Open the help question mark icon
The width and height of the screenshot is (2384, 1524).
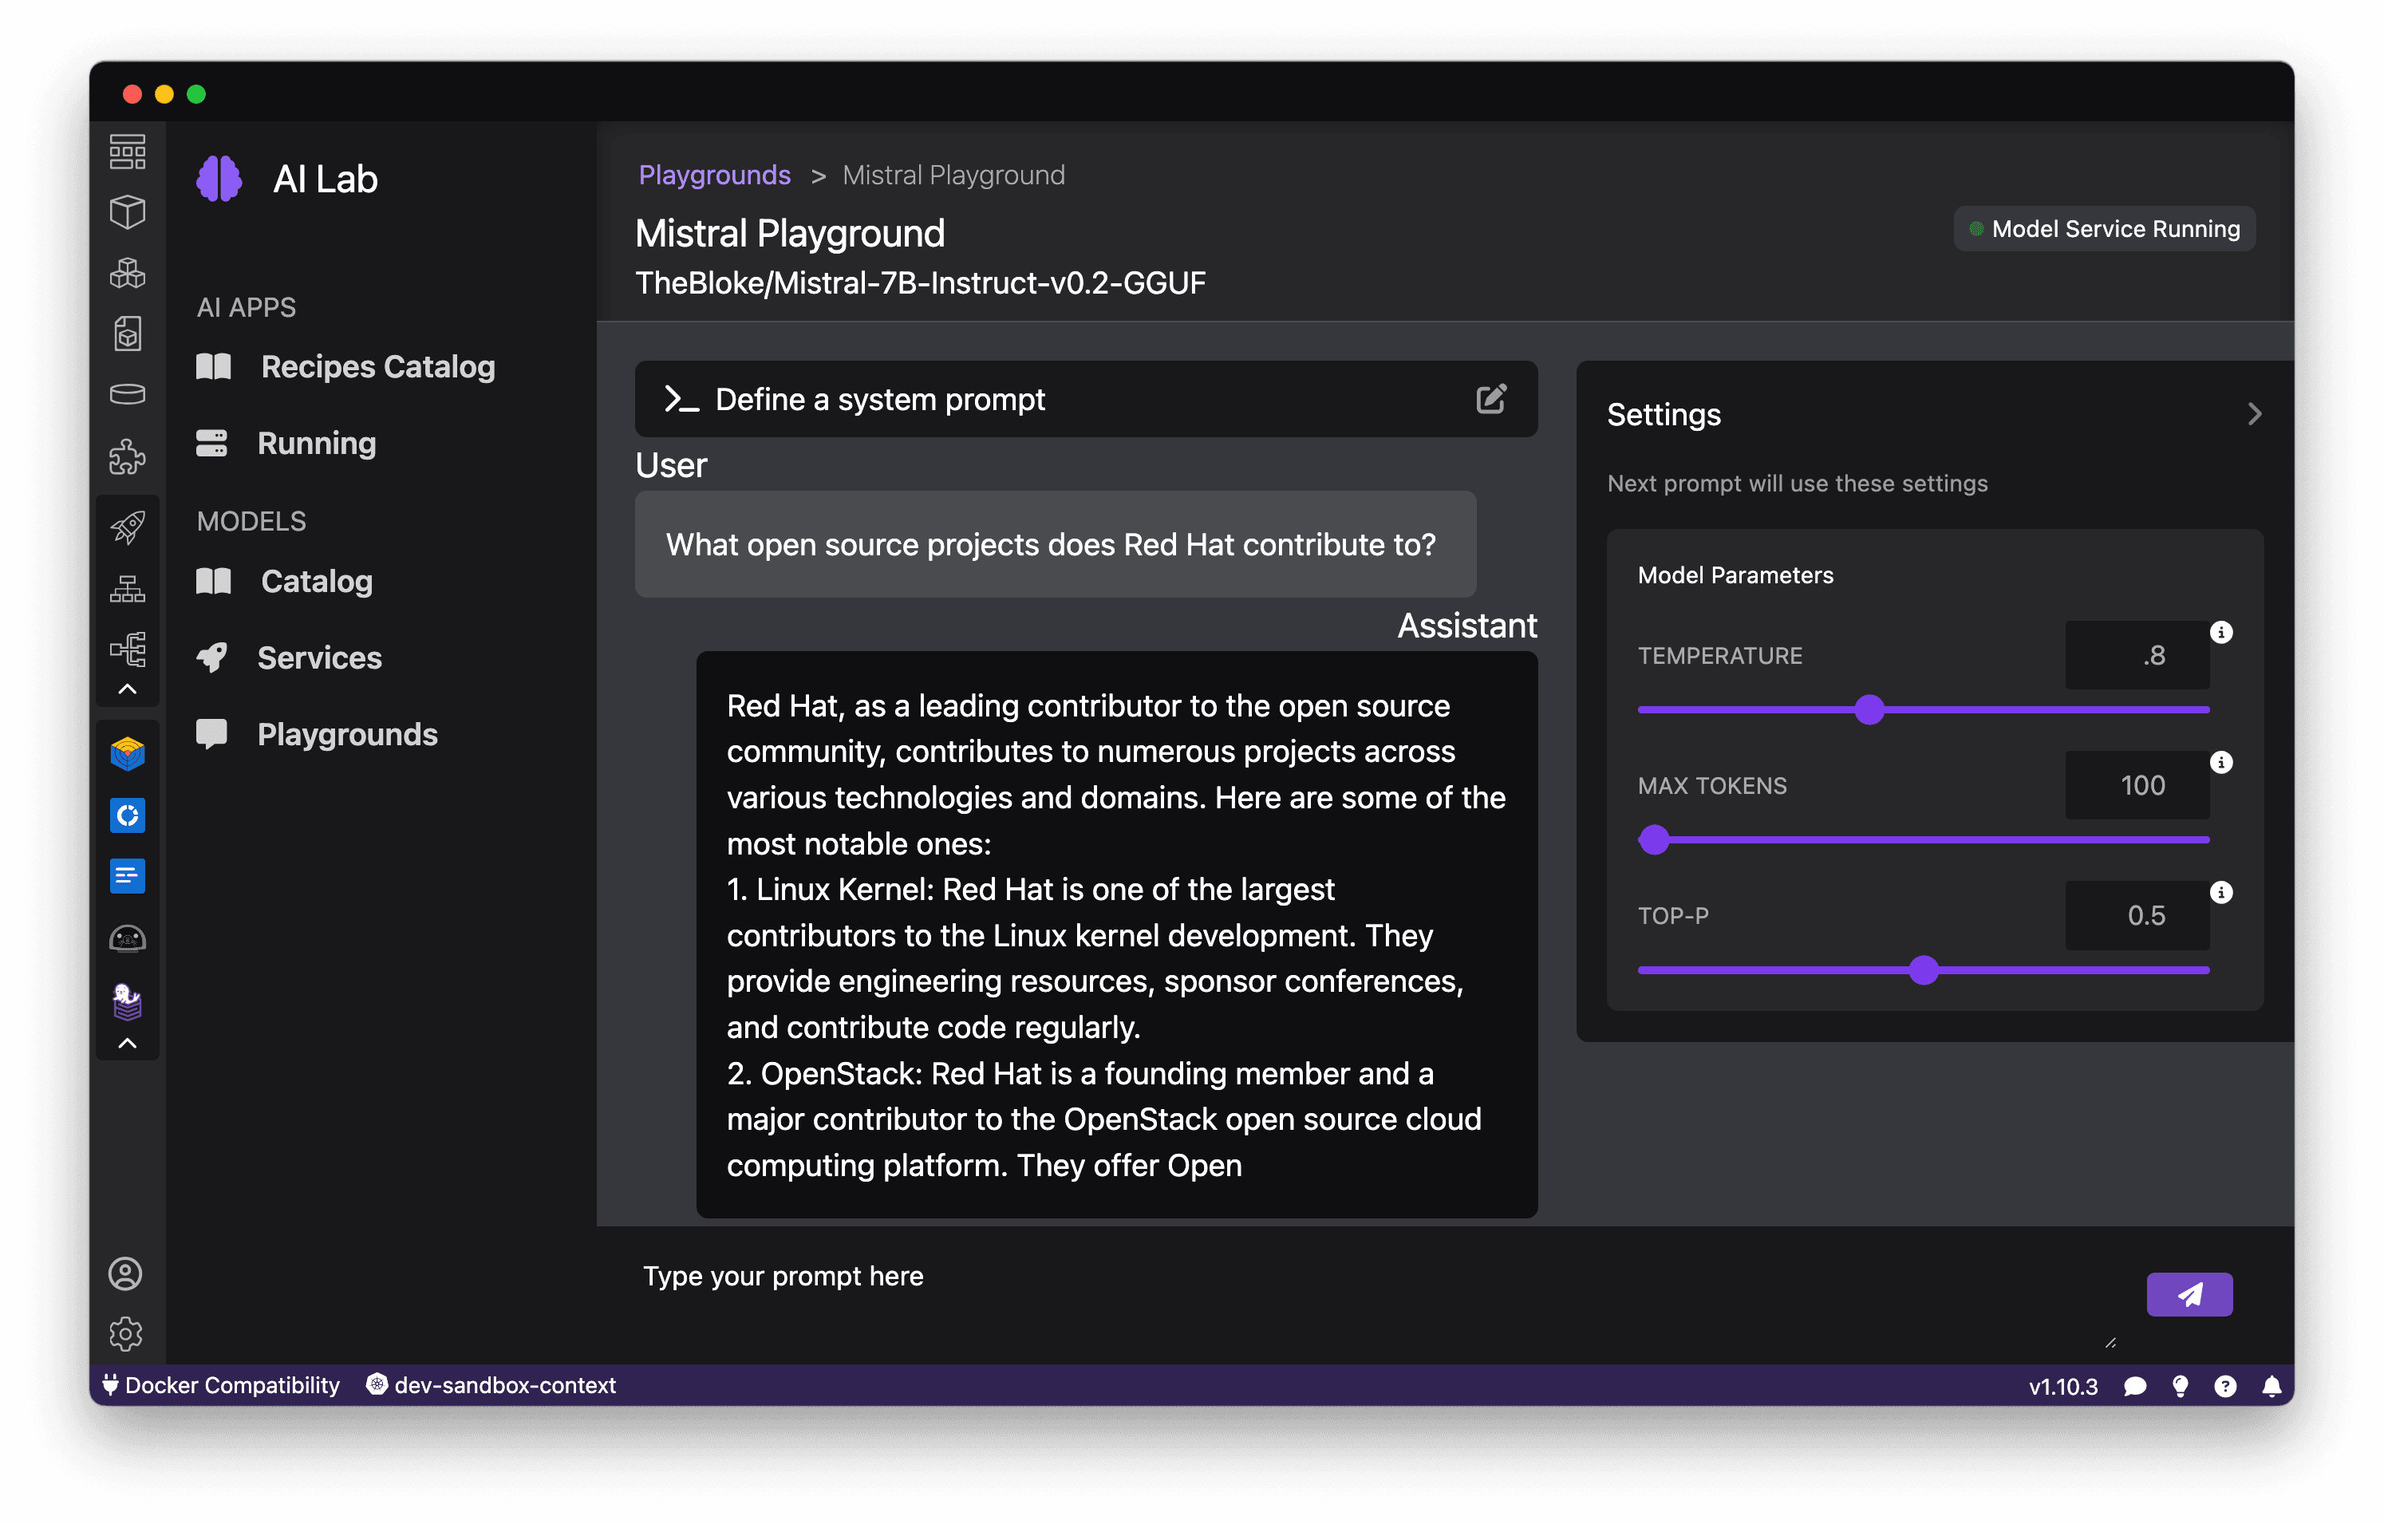point(2225,1386)
